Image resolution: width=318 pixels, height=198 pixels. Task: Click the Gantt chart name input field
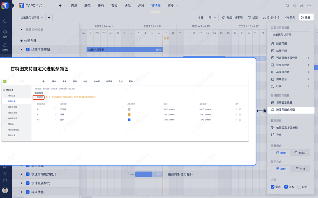click(x=290, y=35)
